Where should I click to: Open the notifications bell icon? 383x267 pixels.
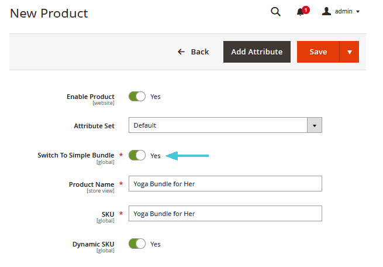coord(301,12)
